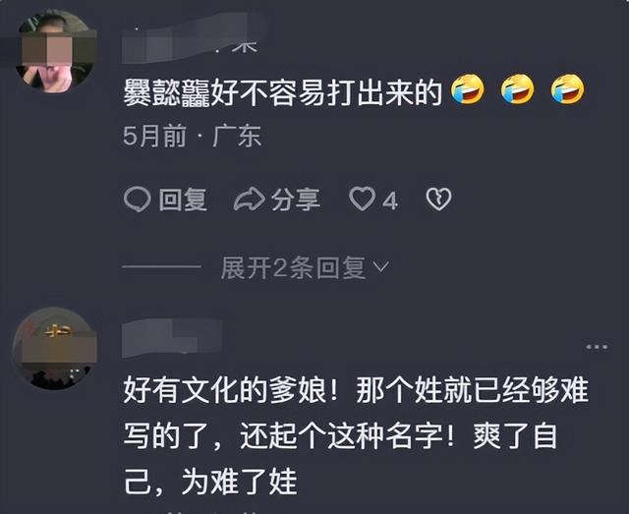This screenshot has width=629, height=514.
Task: Click the 5月前 · 广东 timestamp
Action: [193, 136]
